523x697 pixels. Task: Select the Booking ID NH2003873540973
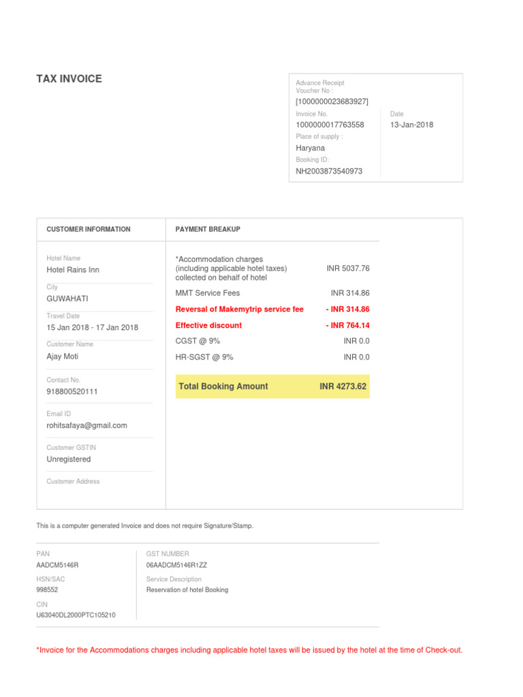point(329,171)
